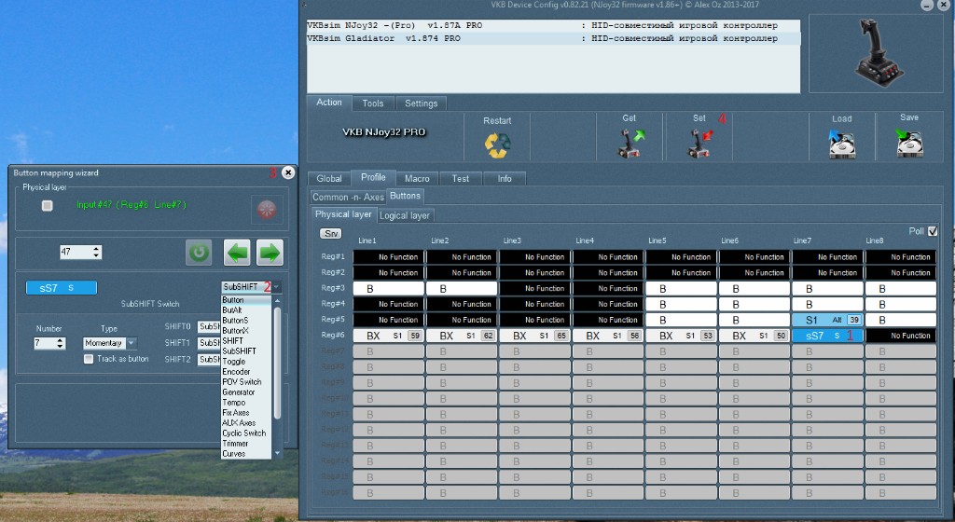The image size is (955, 522).
Task: Click the input number 47 field
Action: point(80,252)
